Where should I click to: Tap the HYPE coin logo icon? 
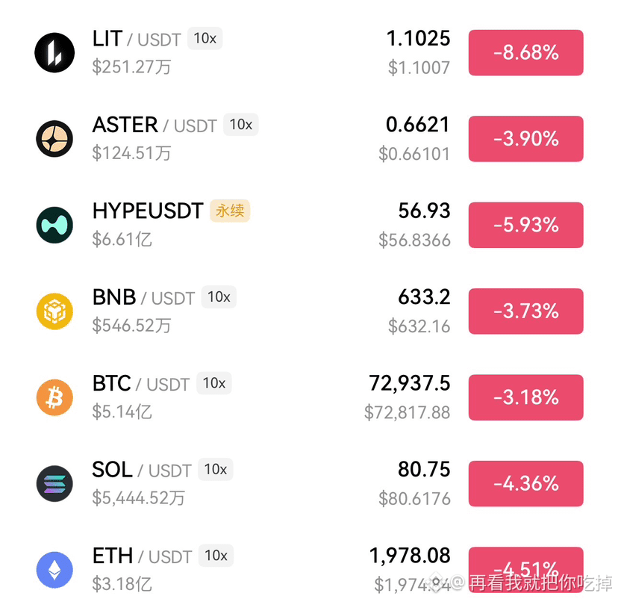pyautogui.click(x=54, y=225)
